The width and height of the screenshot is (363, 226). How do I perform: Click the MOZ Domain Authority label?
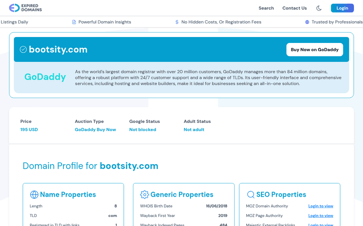coord(267,206)
